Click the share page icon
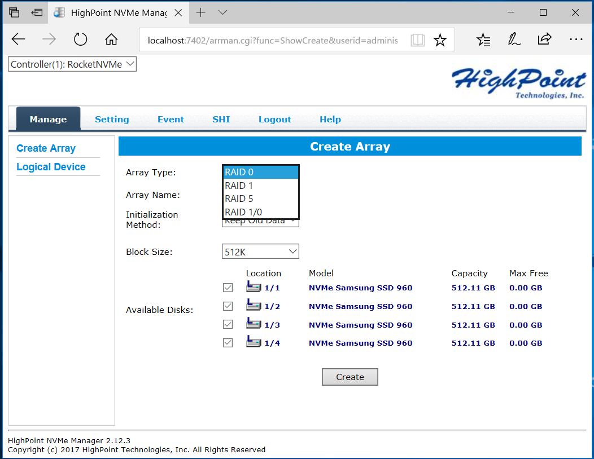The image size is (594, 459). (x=544, y=39)
